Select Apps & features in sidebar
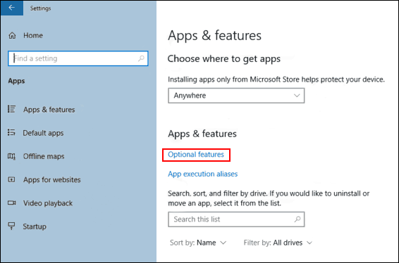Image resolution: width=399 pixels, height=263 pixels. click(x=49, y=110)
